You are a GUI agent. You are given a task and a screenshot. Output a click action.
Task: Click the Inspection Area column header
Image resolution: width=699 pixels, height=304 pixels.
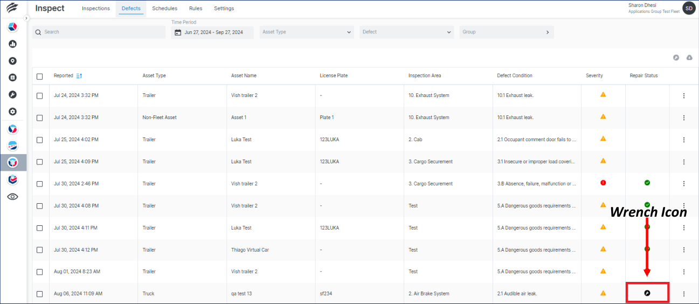click(425, 76)
